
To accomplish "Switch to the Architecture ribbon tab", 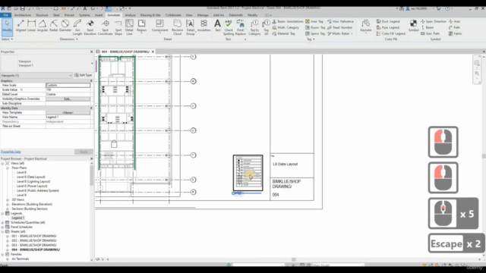I will coord(22,15).
